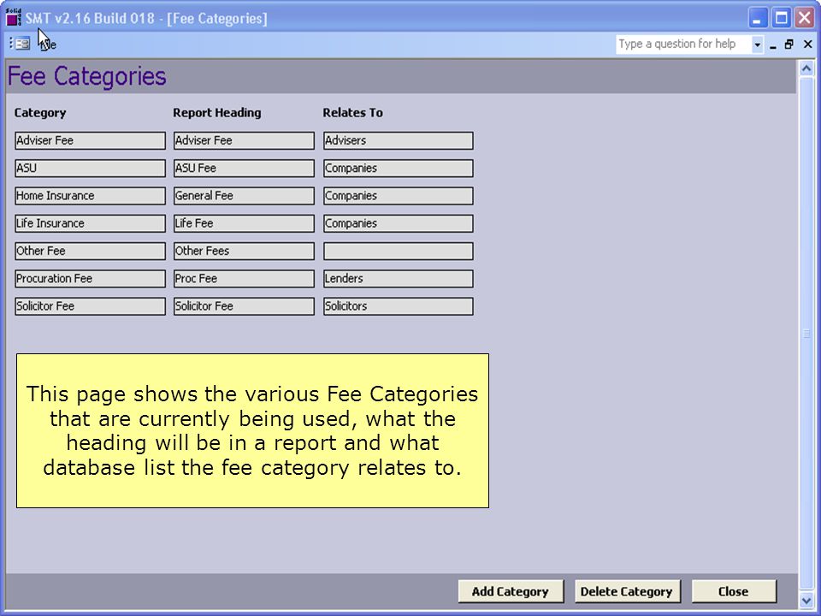Screen dimensions: 821x616
Task: Click the 'Advisers' Relates To field
Action: [399, 140]
